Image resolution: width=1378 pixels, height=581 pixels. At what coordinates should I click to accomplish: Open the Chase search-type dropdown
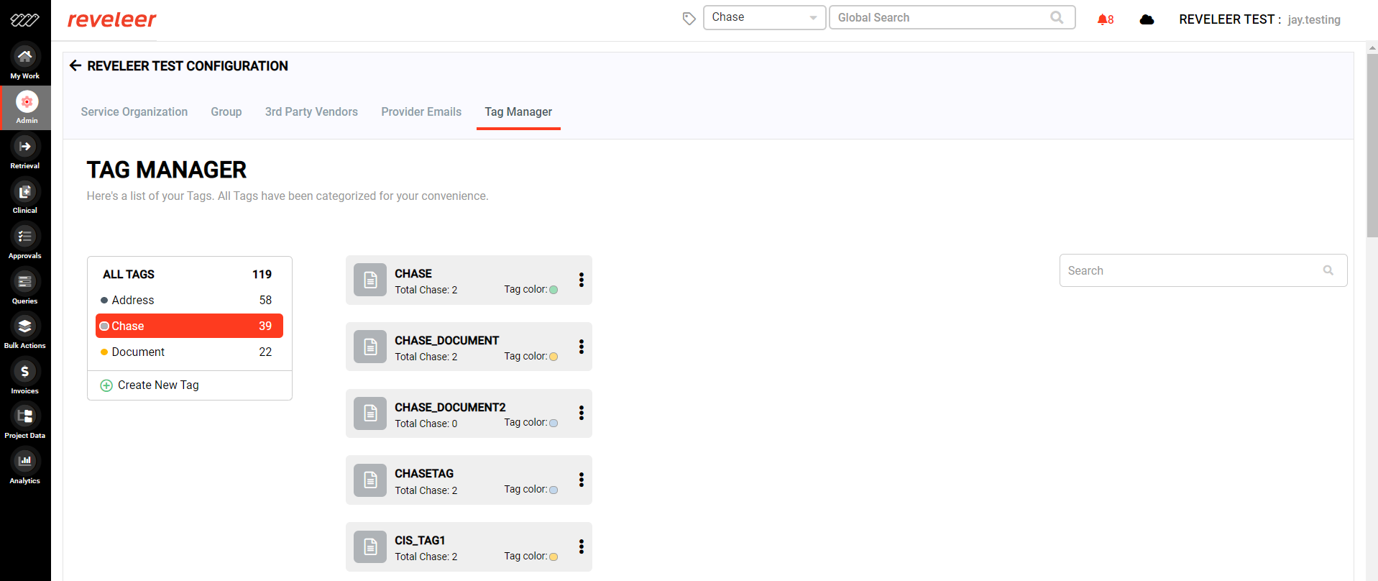[x=764, y=17]
